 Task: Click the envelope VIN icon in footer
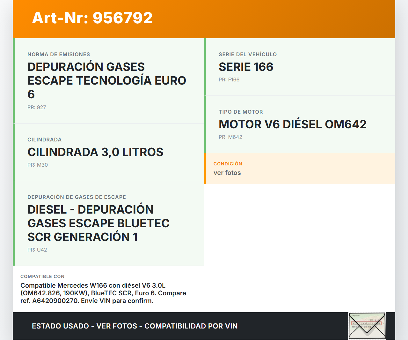pos(367,326)
